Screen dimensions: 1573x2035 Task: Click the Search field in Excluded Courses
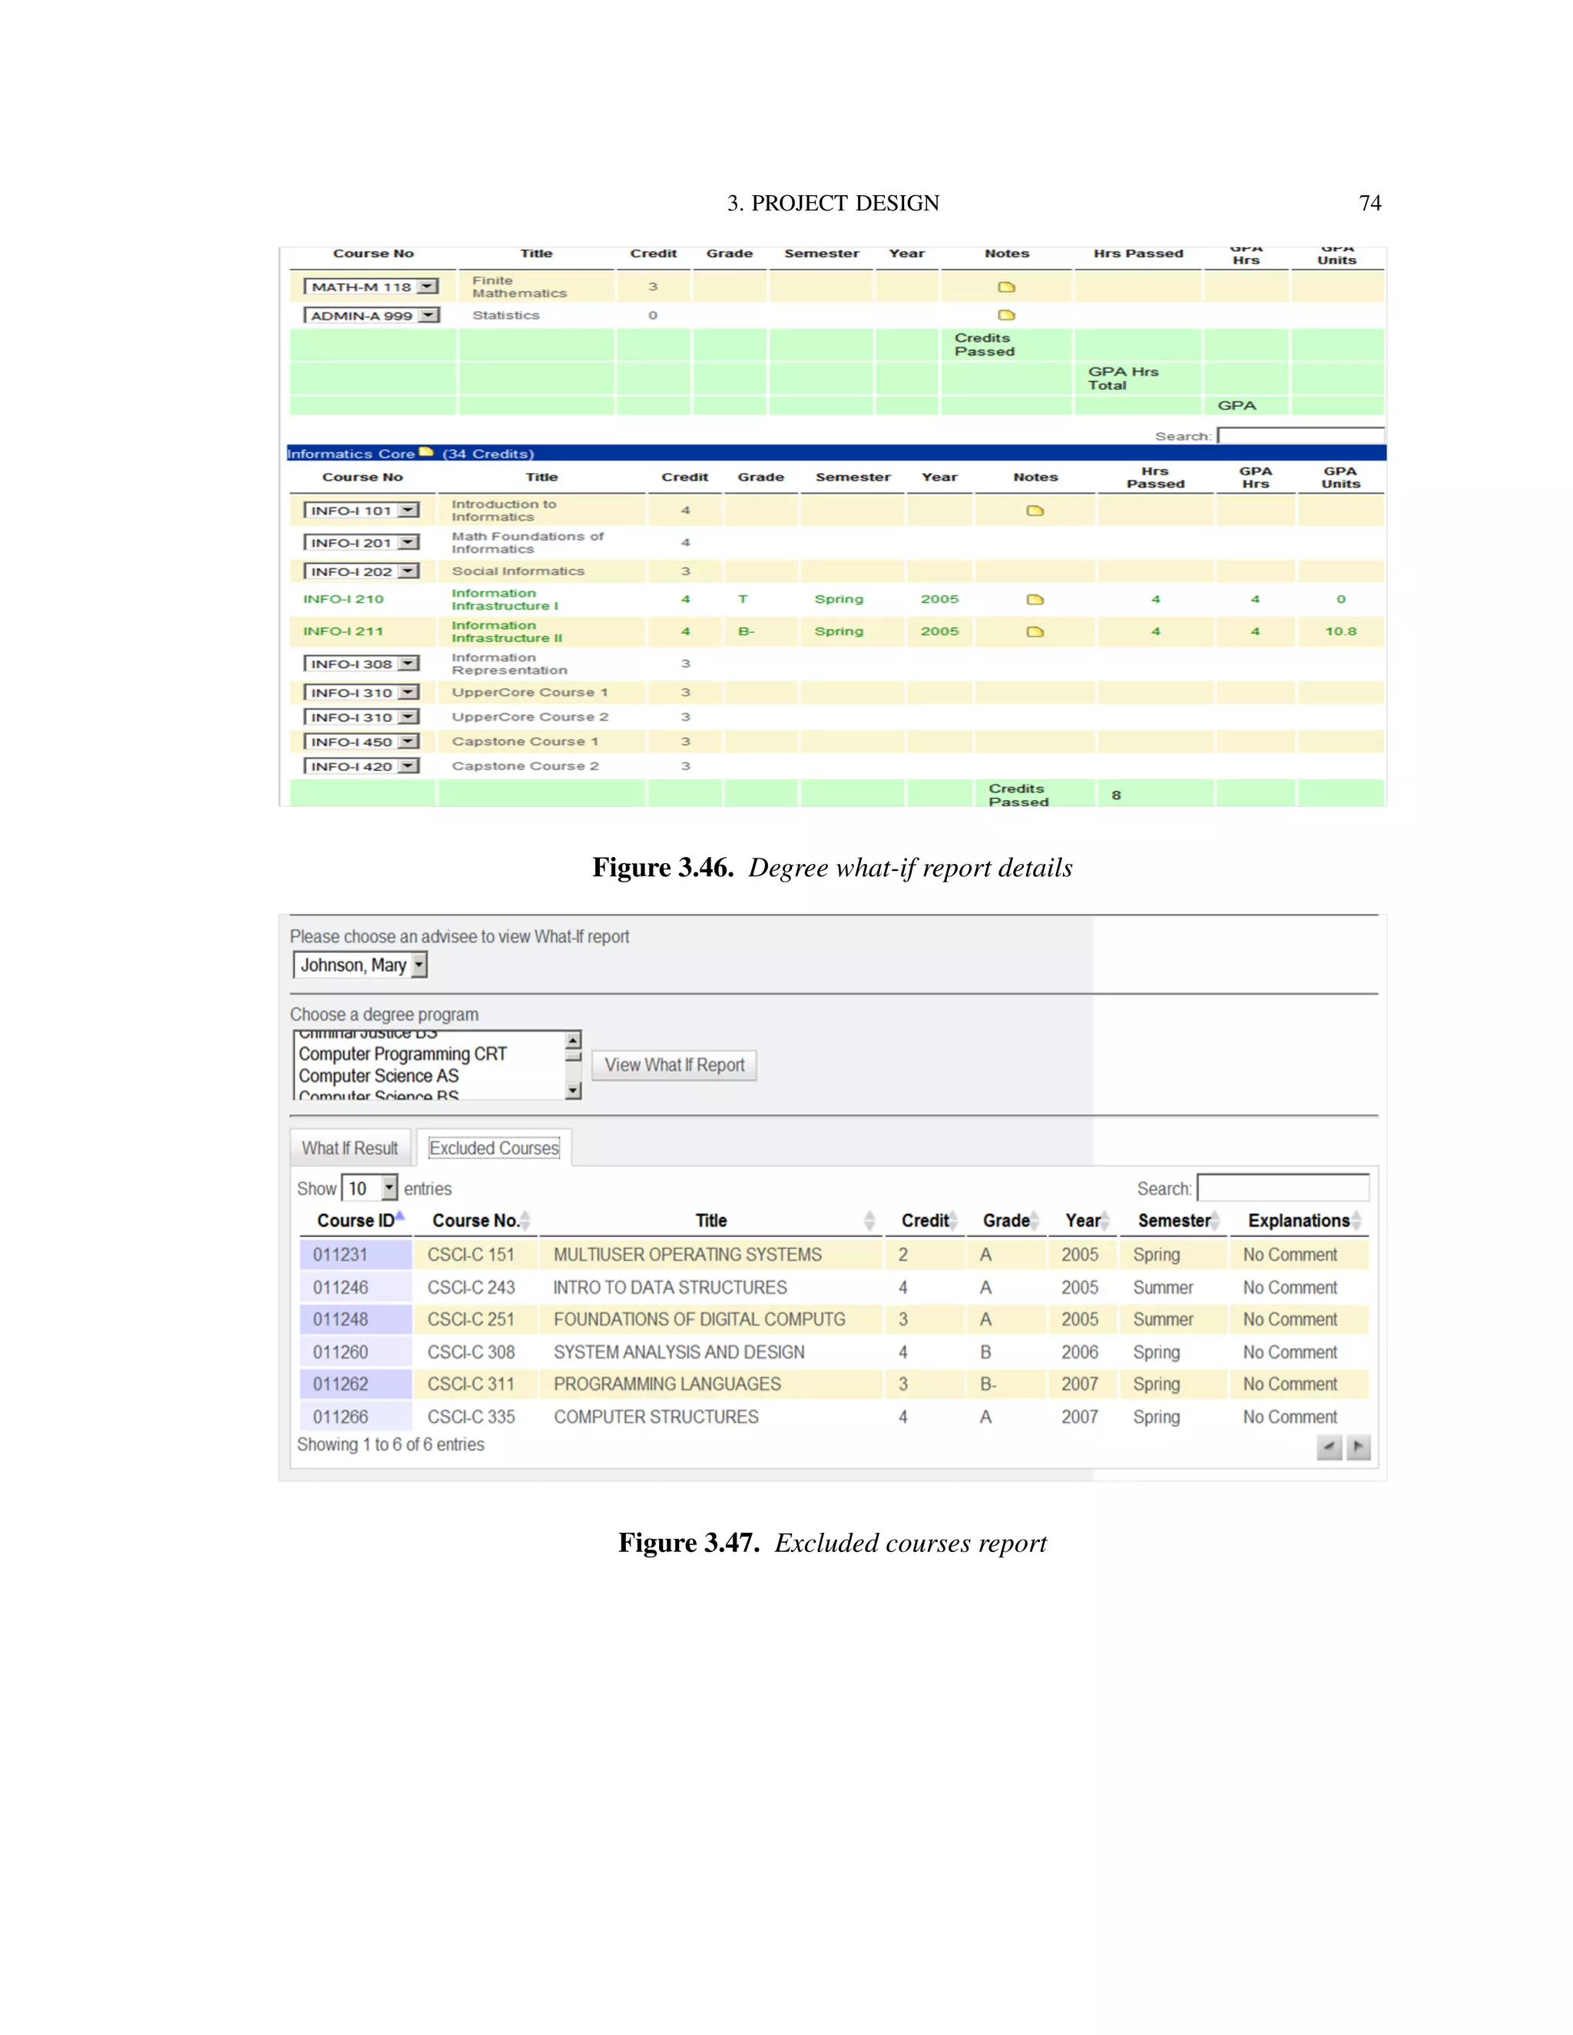point(1283,1188)
